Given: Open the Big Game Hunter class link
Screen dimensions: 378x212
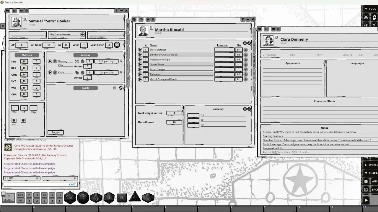Looking at the screenshot, I should [82, 35].
